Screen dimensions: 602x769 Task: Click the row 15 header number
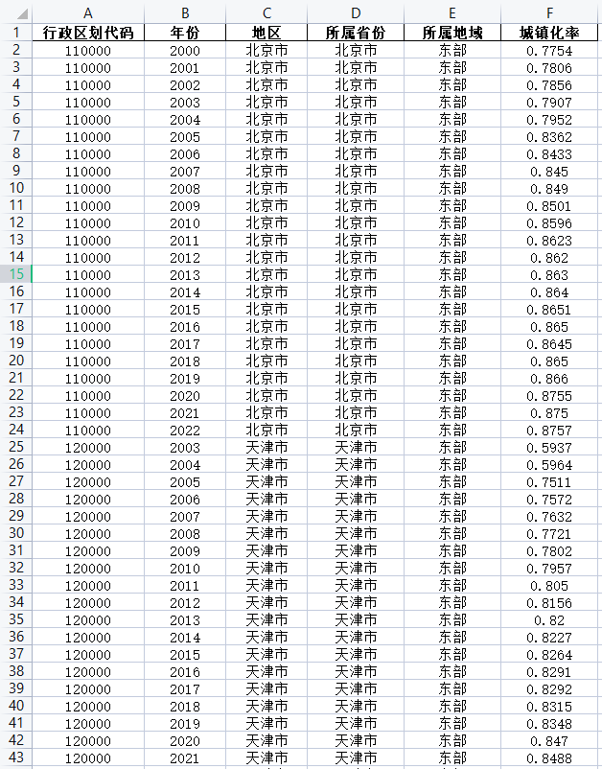click(16, 274)
